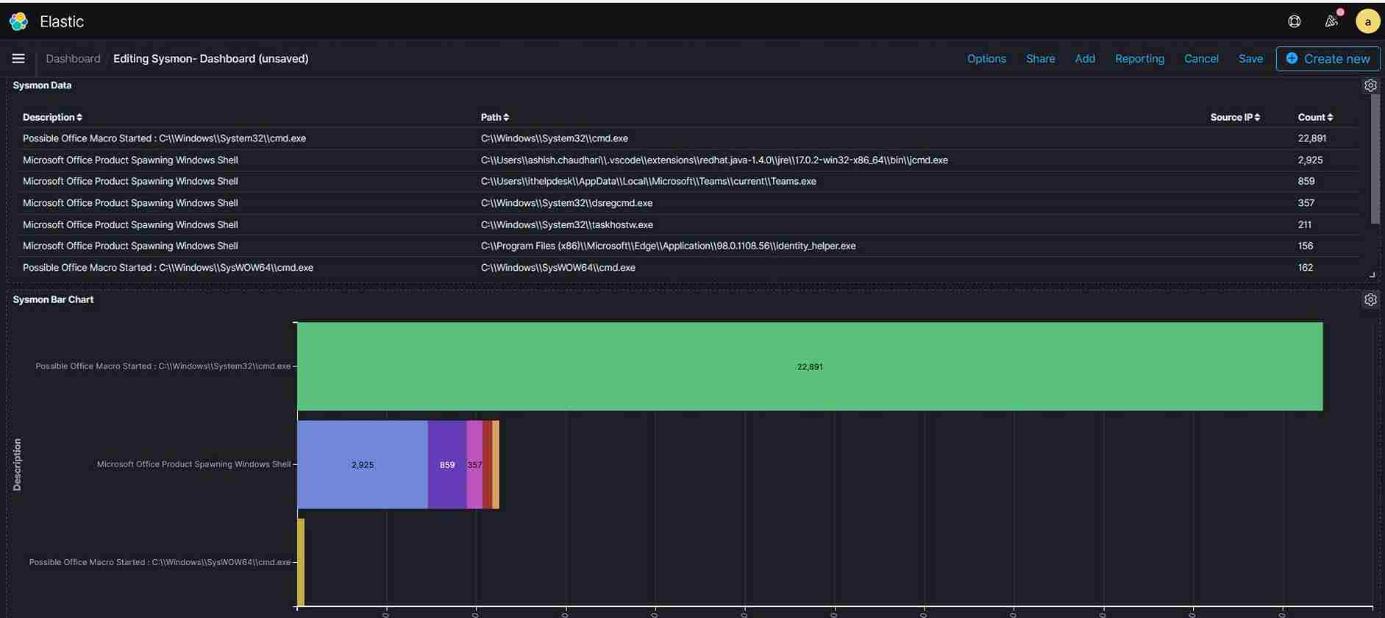Click description in the System32 cmd.exe table row
1385x618 pixels.
pyautogui.click(x=164, y=138)
